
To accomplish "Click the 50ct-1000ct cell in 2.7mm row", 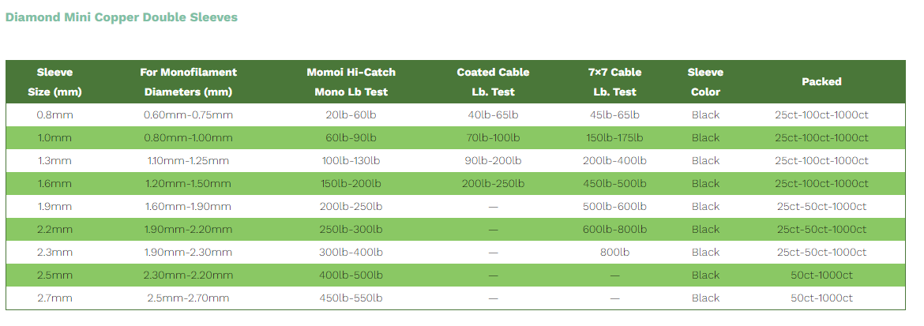I will point(821,298).
